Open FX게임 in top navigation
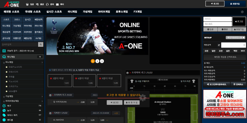The image size is (247, 123). tap(138, 12)
